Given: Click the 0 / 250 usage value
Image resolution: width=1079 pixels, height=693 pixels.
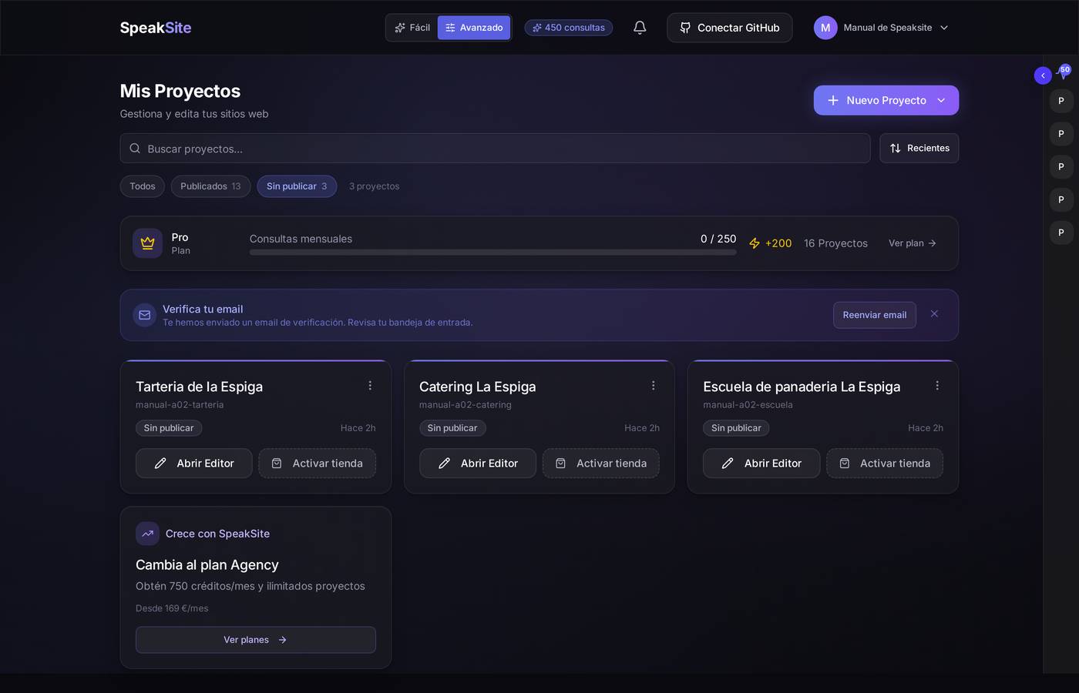Looking at the screenshot, I should (718, 239).
